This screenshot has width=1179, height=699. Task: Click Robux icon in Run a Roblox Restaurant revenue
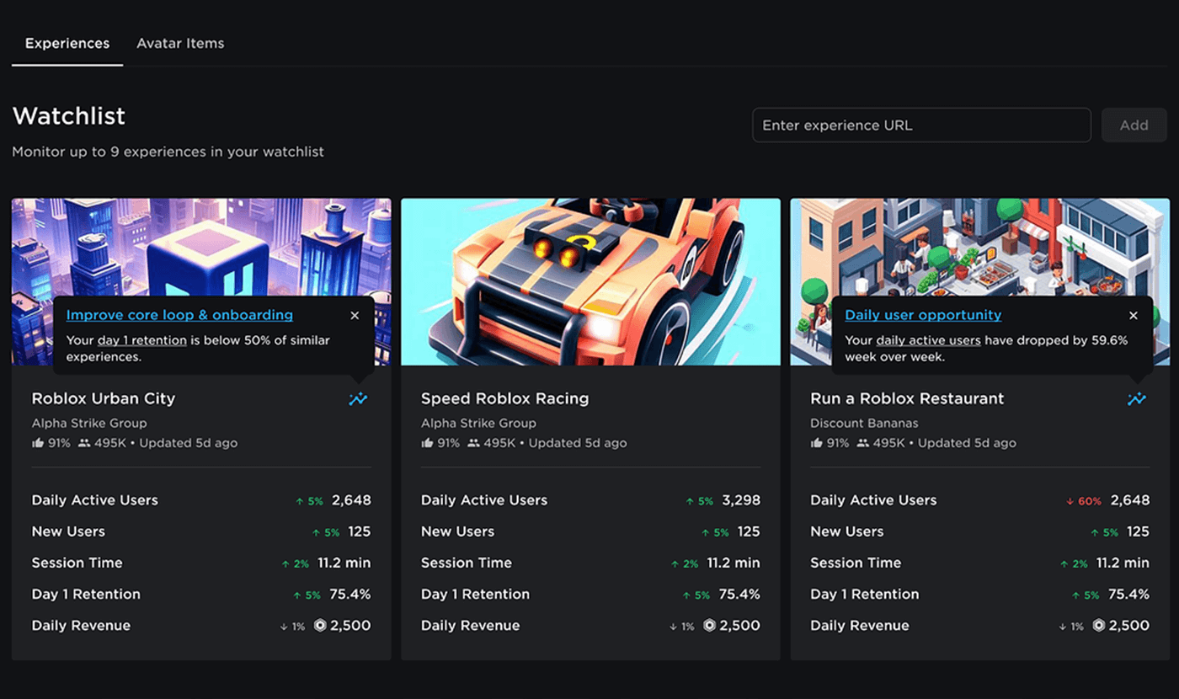pos(1099,626)
